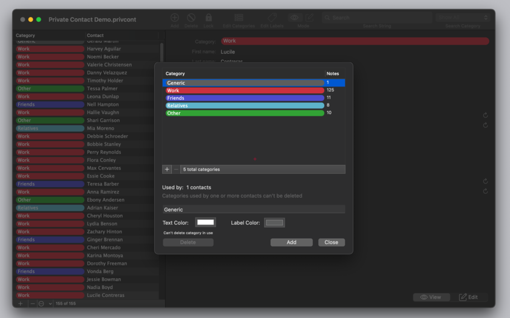Click the plus button below the categories table

167,170
